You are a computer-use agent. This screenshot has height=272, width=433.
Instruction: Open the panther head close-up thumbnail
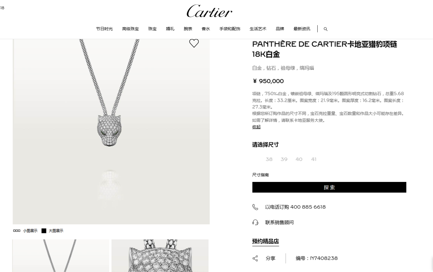pos(160,256)
